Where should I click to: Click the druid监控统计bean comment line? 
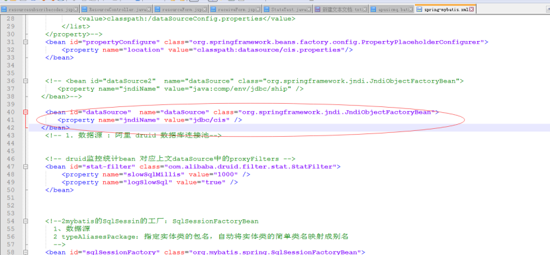170,159
